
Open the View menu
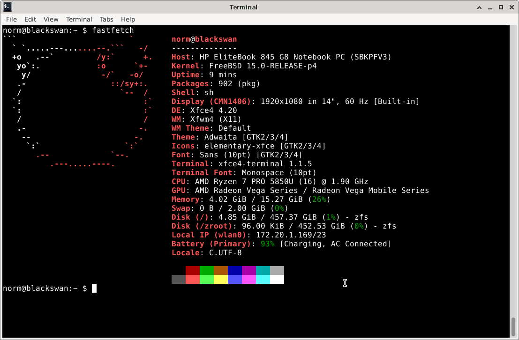pyautogui.click(x=51, y=19)
